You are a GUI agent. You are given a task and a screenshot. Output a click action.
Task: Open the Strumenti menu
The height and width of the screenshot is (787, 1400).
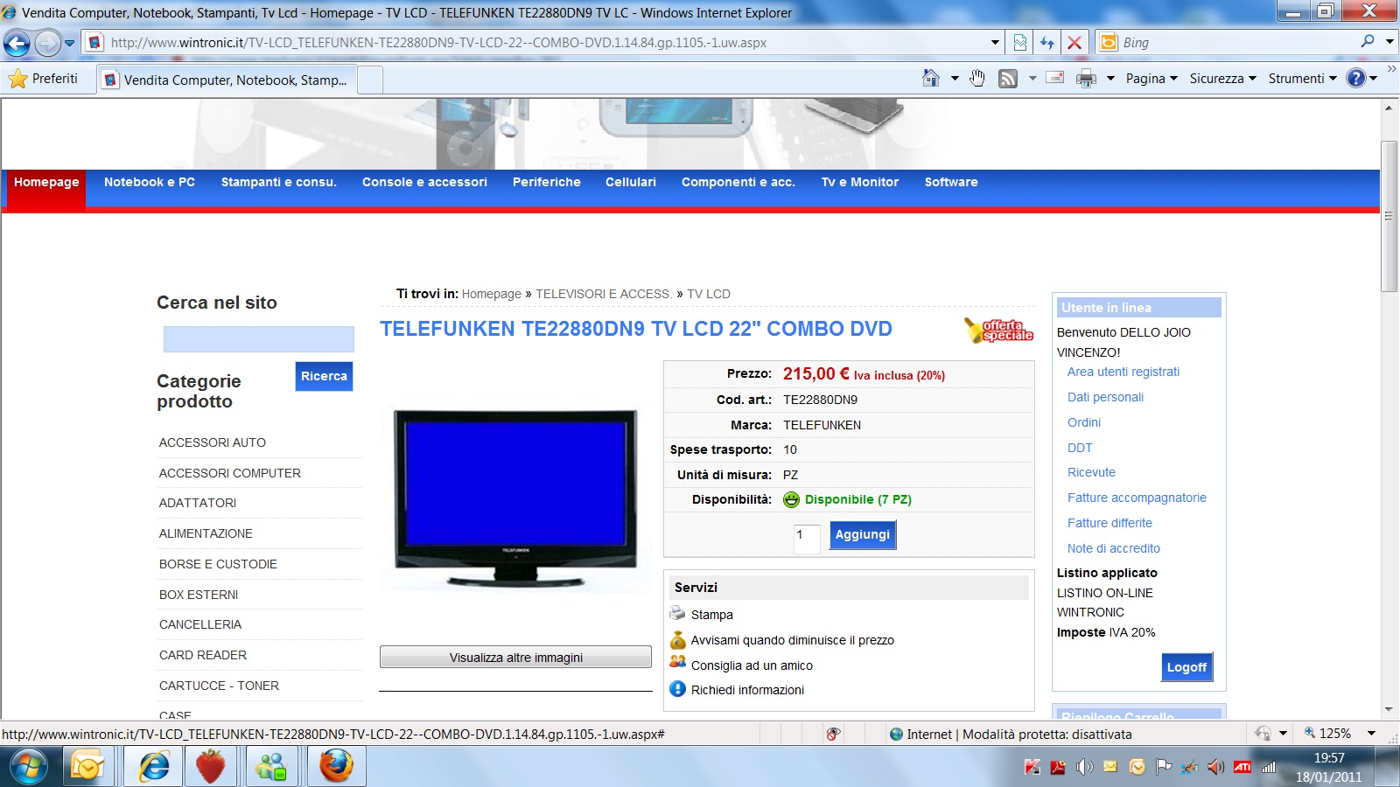(1302, 78)
